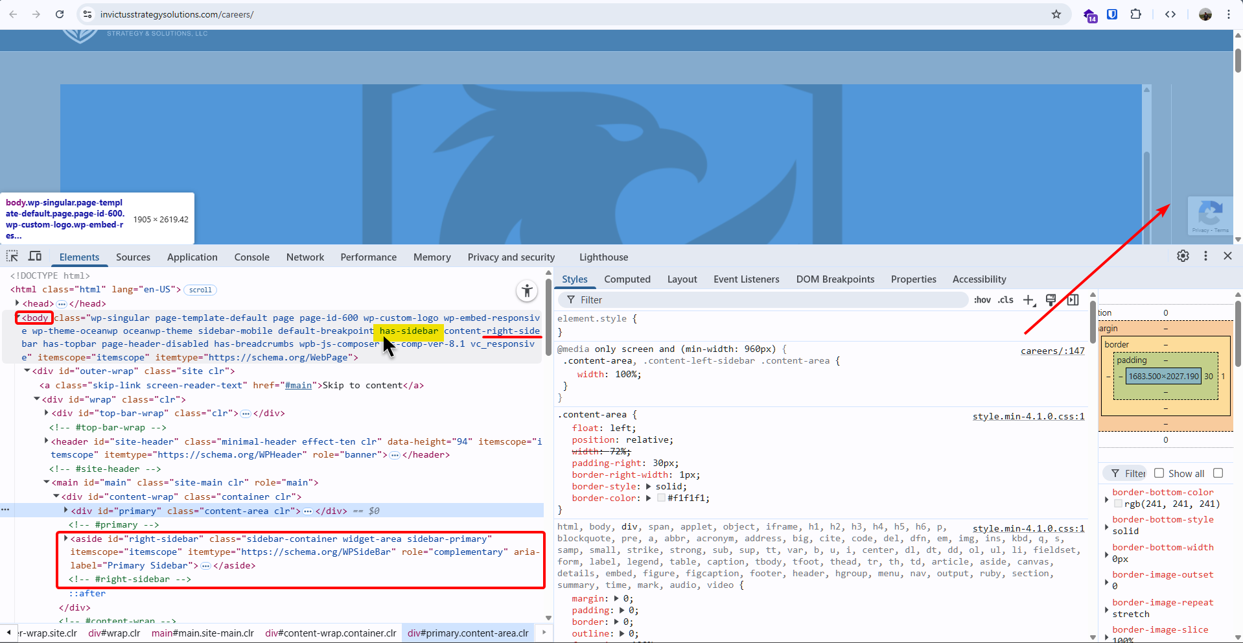Select main#main.site-main.clr breadcrumb
The image size is (1243, 643).
tap(203, 633)
